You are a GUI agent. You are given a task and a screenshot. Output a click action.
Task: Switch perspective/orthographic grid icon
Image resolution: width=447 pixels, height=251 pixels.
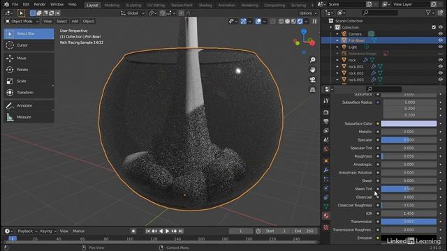313,90
